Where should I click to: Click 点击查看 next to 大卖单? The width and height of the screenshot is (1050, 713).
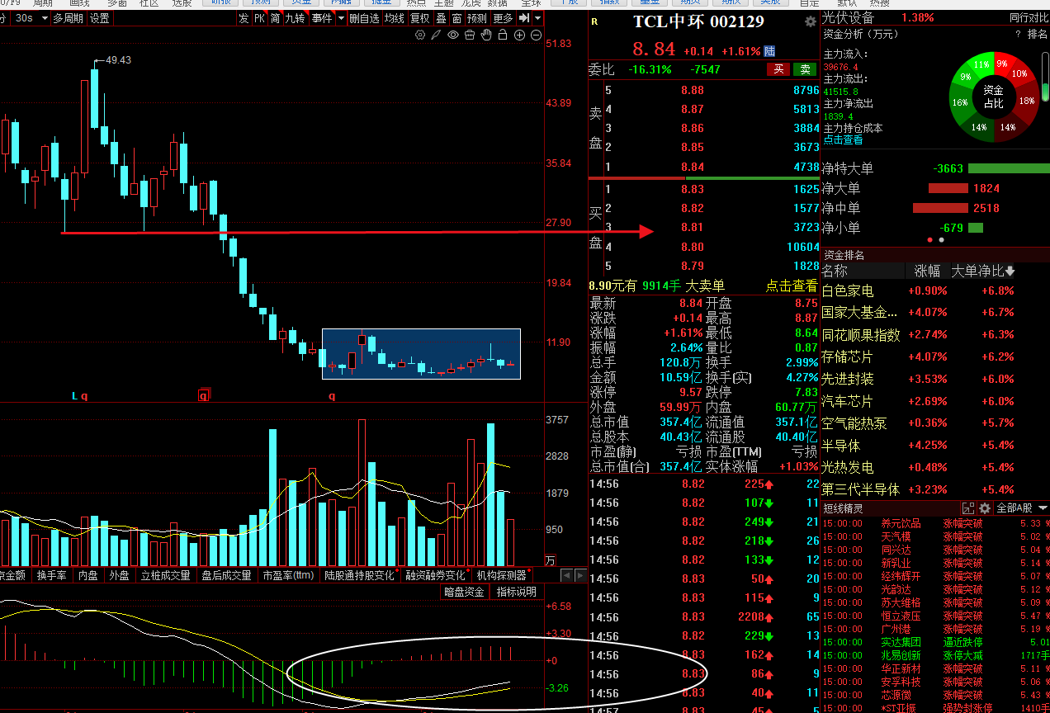792,286
